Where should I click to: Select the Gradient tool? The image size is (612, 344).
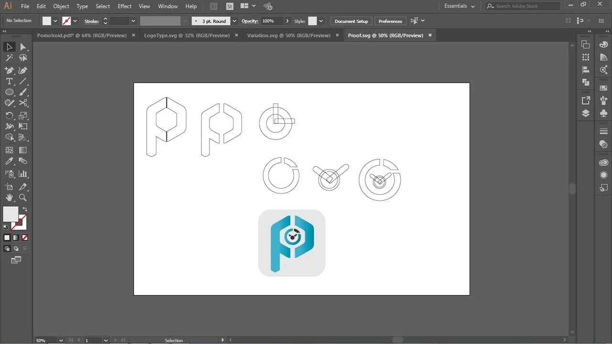click(23, 150)
